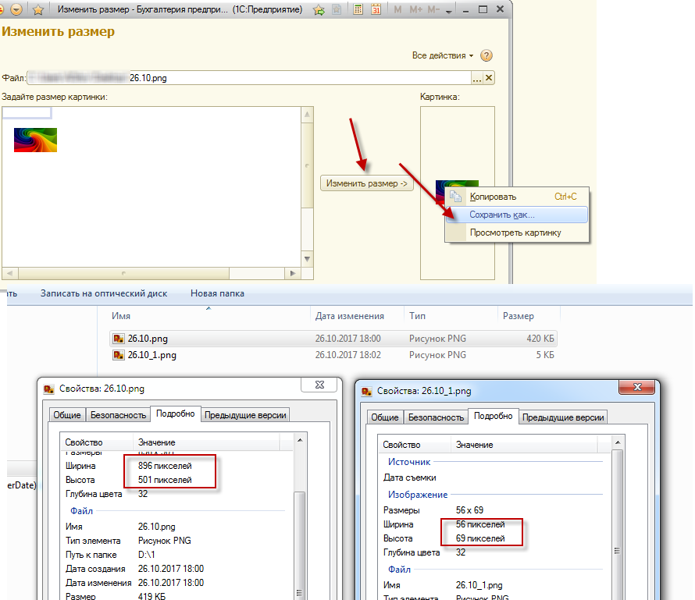Click the Источник group heading

tap(409, 462)
